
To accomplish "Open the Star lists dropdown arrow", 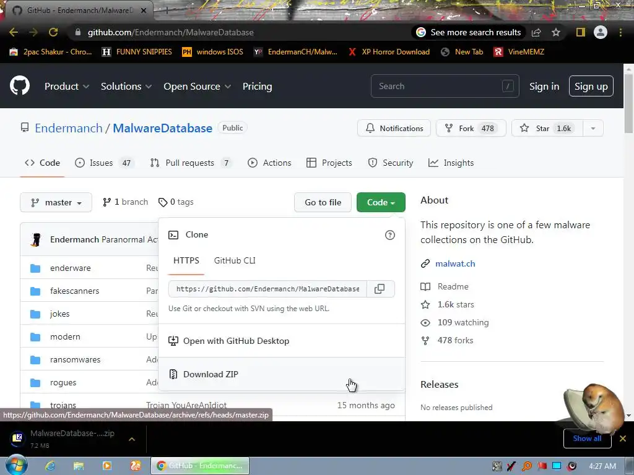I will coord(593,129).
